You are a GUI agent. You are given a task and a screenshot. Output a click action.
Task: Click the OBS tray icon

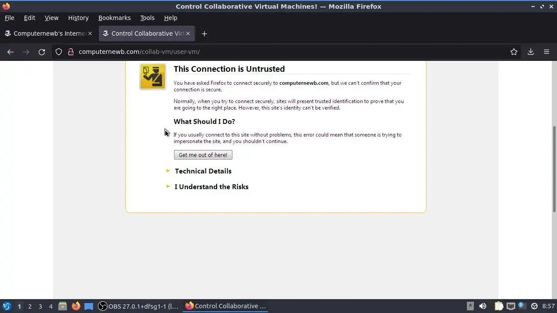(534, 306)
